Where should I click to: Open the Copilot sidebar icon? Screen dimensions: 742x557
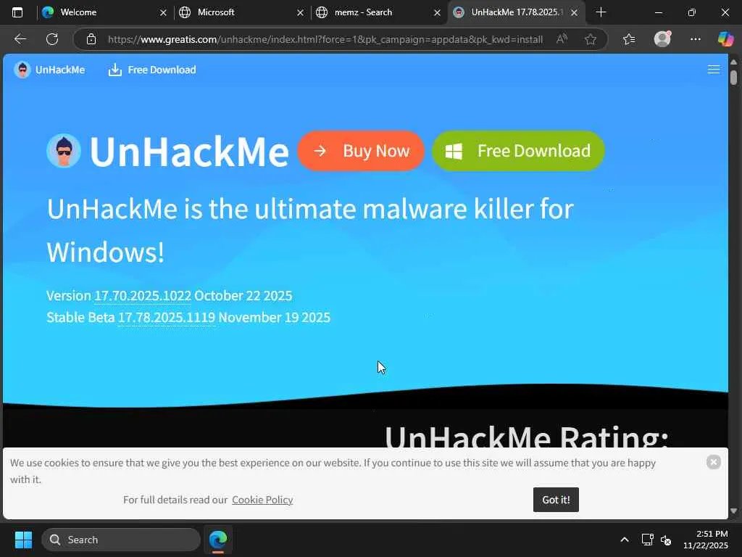(725, 39)
